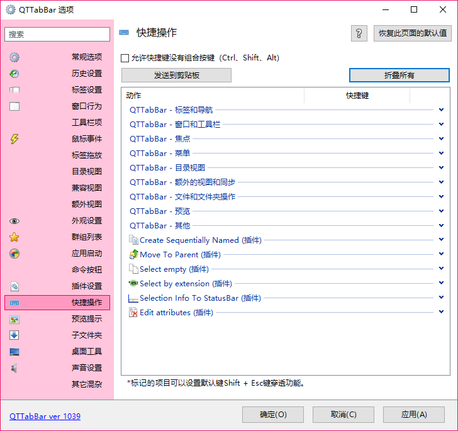Click the Edit attributes plugin icon
Screen dimensions: 458x431
[133, 312]
